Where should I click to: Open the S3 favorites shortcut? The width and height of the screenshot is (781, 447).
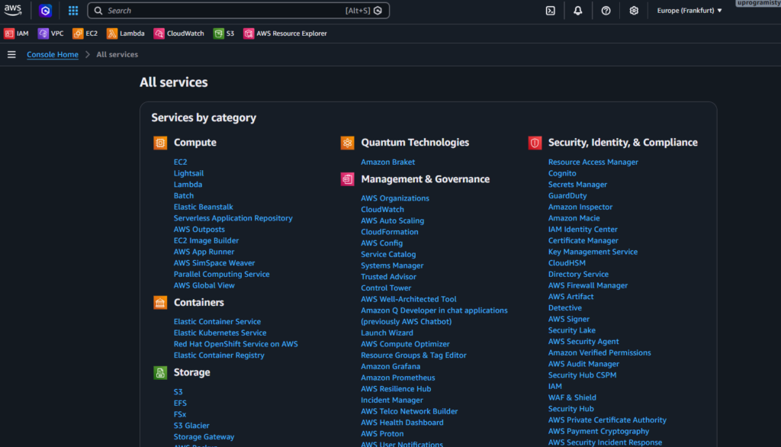[223, 33]
